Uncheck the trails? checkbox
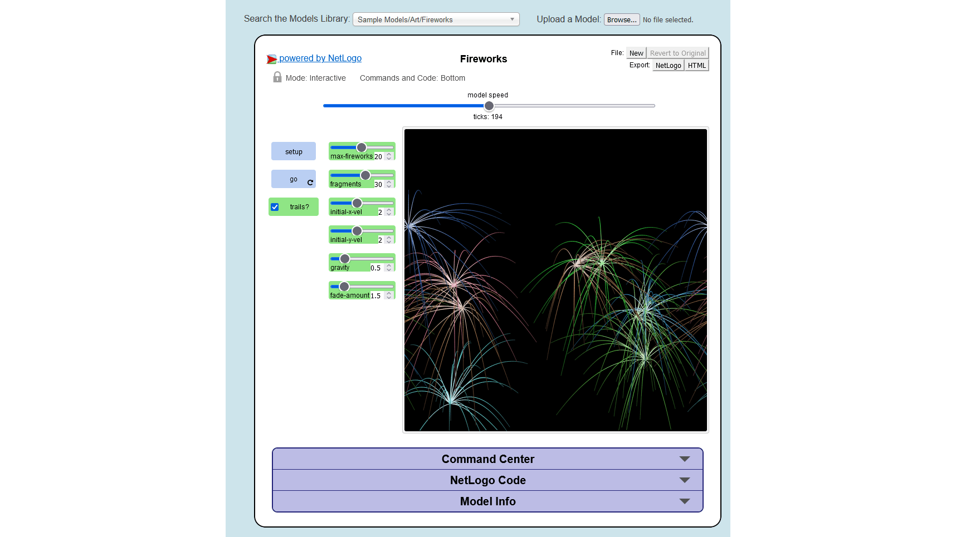 point(275,206)
